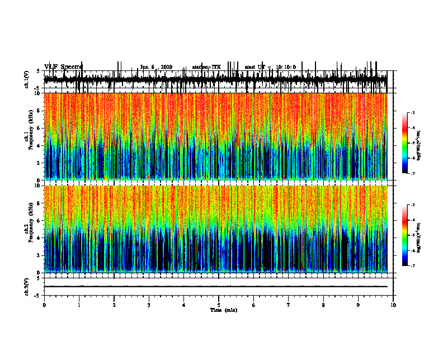Image resolution: width=443 pixels, height=342 pixels.
Task: Click the "10" kHz tick of ch.2 spectrogram
Action: [38, 186]
